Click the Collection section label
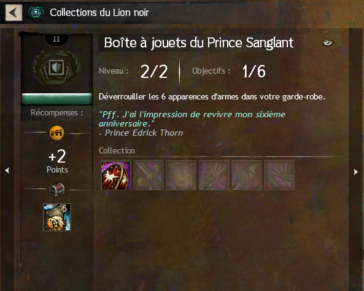 coord(117,151)
